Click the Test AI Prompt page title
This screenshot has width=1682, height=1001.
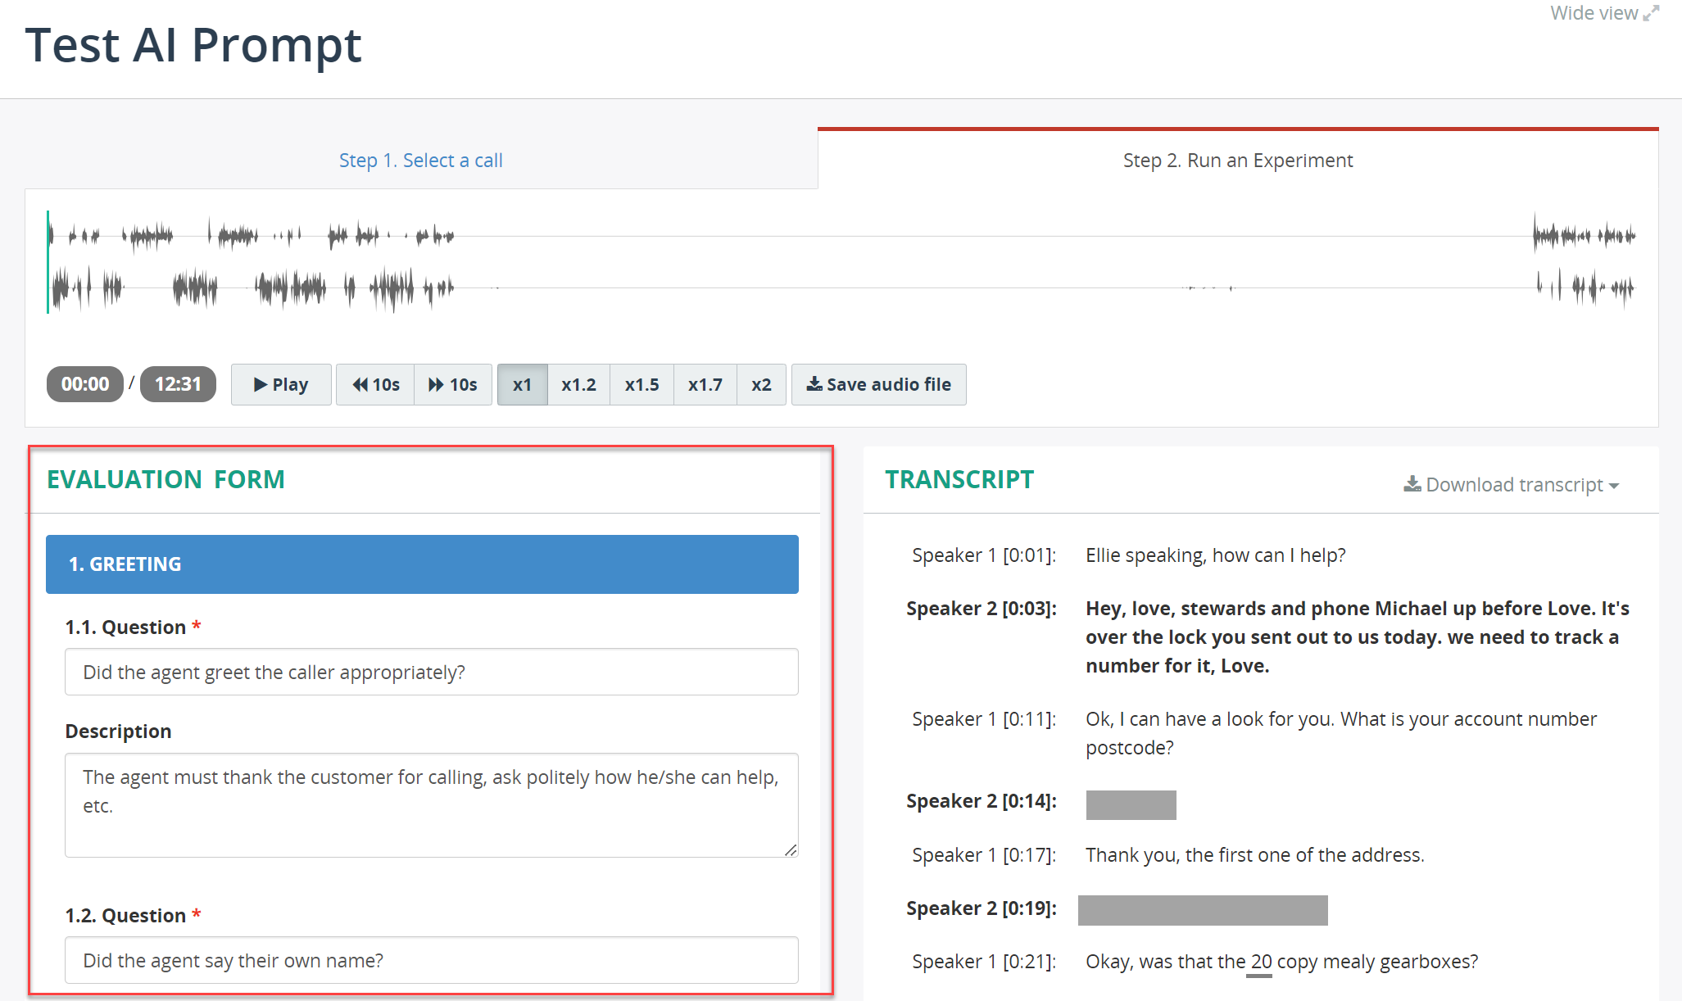point(193,44)
